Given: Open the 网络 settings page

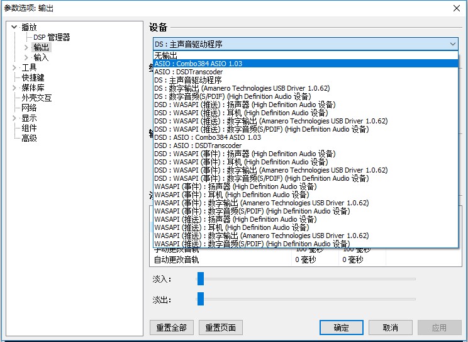Looking at the screenshot, I should click(x=29, y=108).
